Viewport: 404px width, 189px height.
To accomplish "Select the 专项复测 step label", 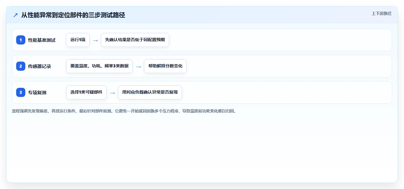I will [x=37, y=92].
